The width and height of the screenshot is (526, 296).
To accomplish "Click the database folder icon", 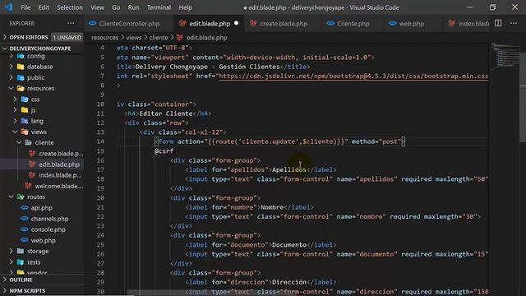I will (x=21, y=67).
